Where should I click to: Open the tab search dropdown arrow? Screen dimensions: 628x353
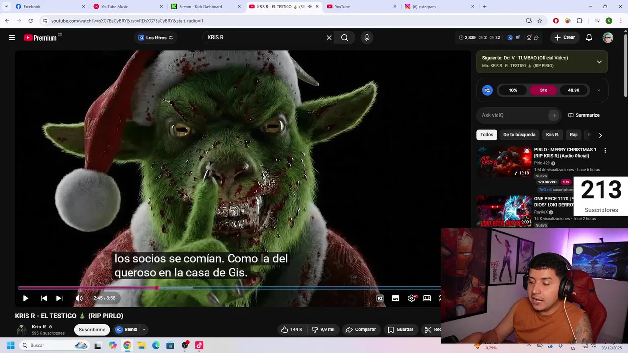tap(6, 7)
